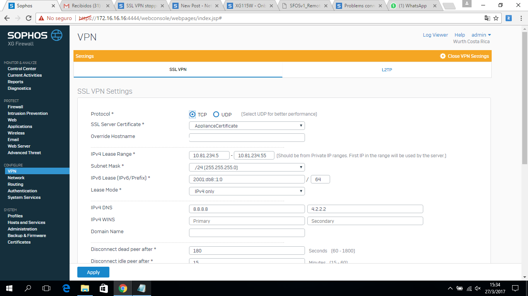Switch to the L2TP tab
Image resolution: width=528 pixels, height=296 pixels.
tap(387, 70)
